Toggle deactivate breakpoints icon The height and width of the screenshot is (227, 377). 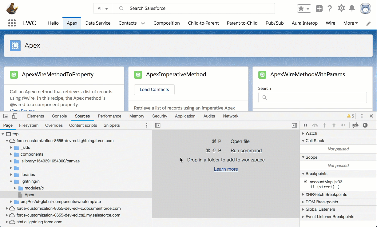355,125
